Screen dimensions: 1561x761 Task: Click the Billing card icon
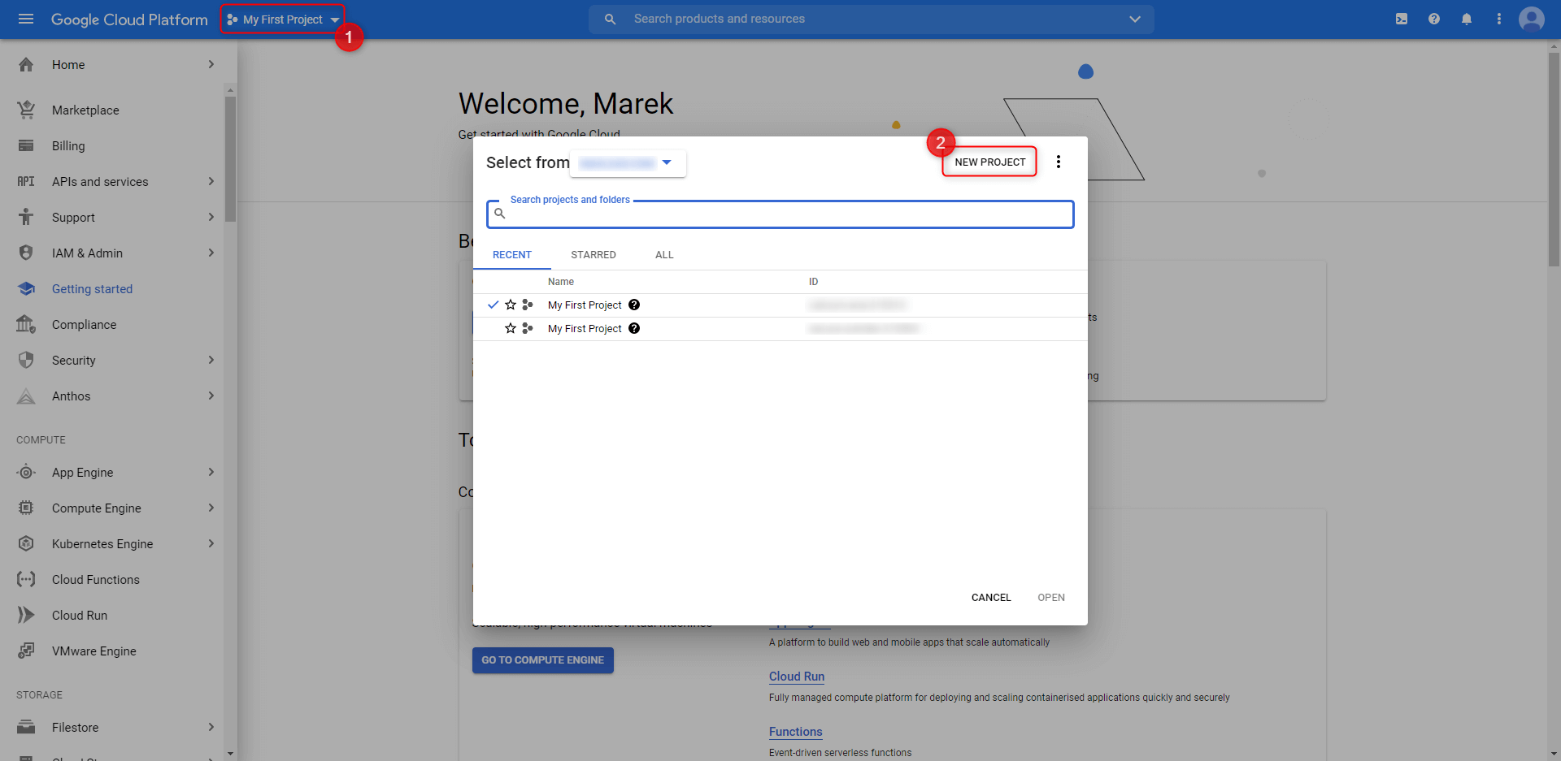(x=26, y=145)
